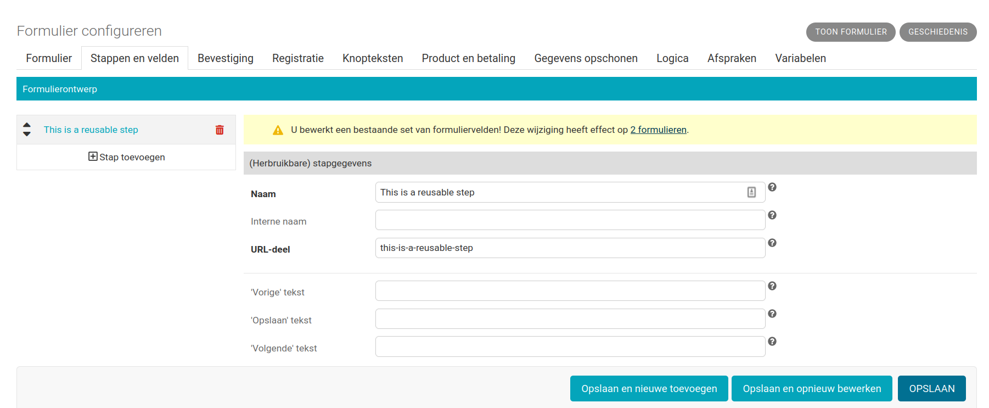Image resolution: width=989 pixels, height=408 pixels.
Task: Go back to the Formulier tab
Action: [49, 58]
